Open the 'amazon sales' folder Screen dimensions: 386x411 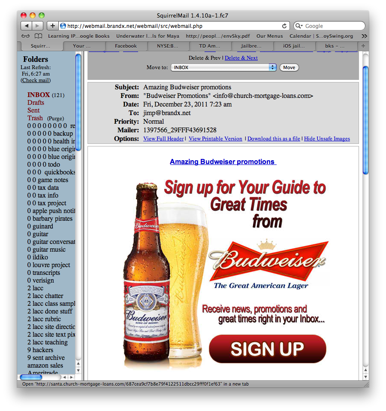(x=45, y=365)
